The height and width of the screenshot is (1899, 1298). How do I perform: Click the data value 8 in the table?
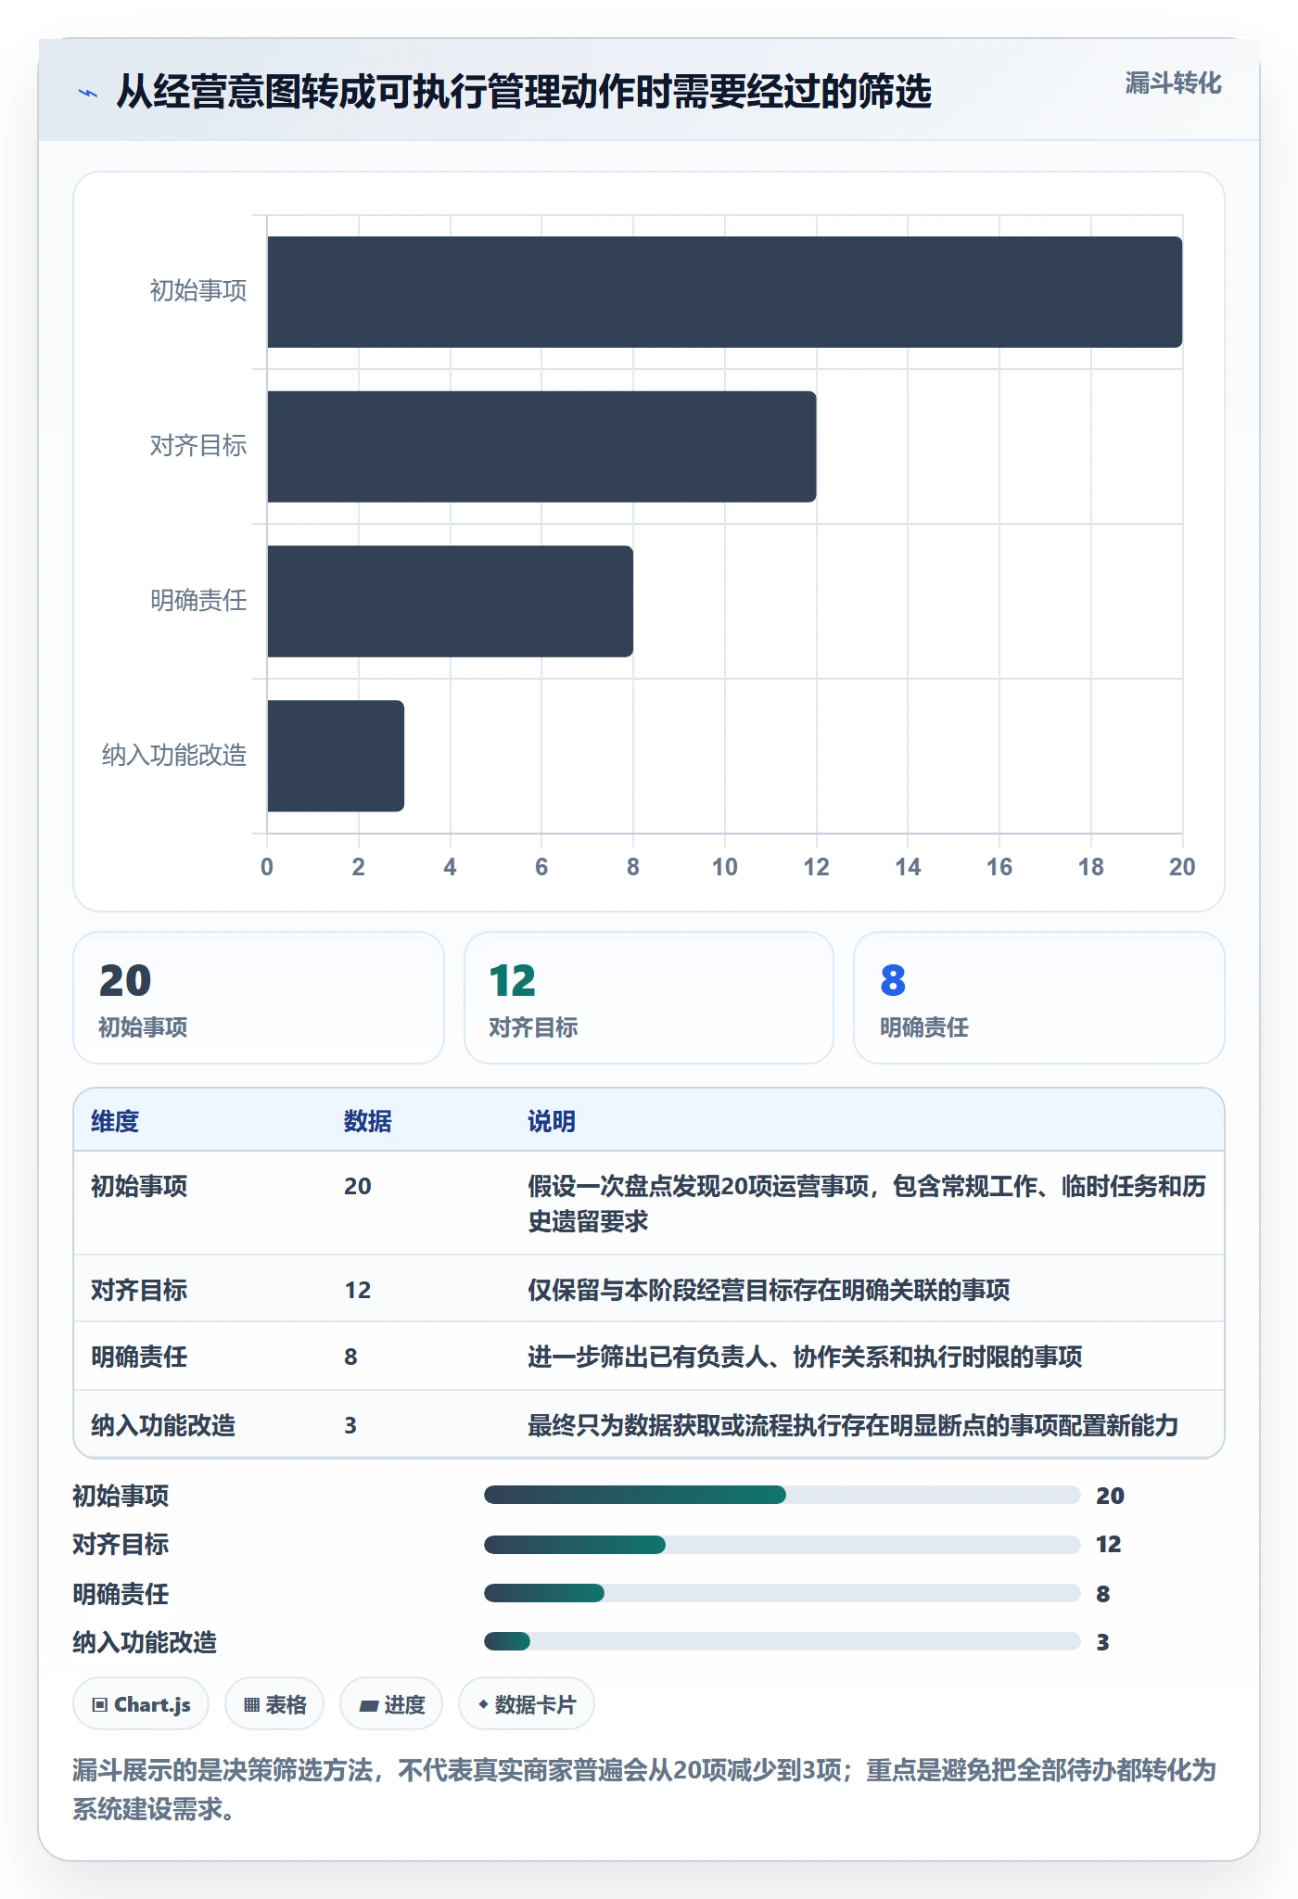(x=350, y=1357)
